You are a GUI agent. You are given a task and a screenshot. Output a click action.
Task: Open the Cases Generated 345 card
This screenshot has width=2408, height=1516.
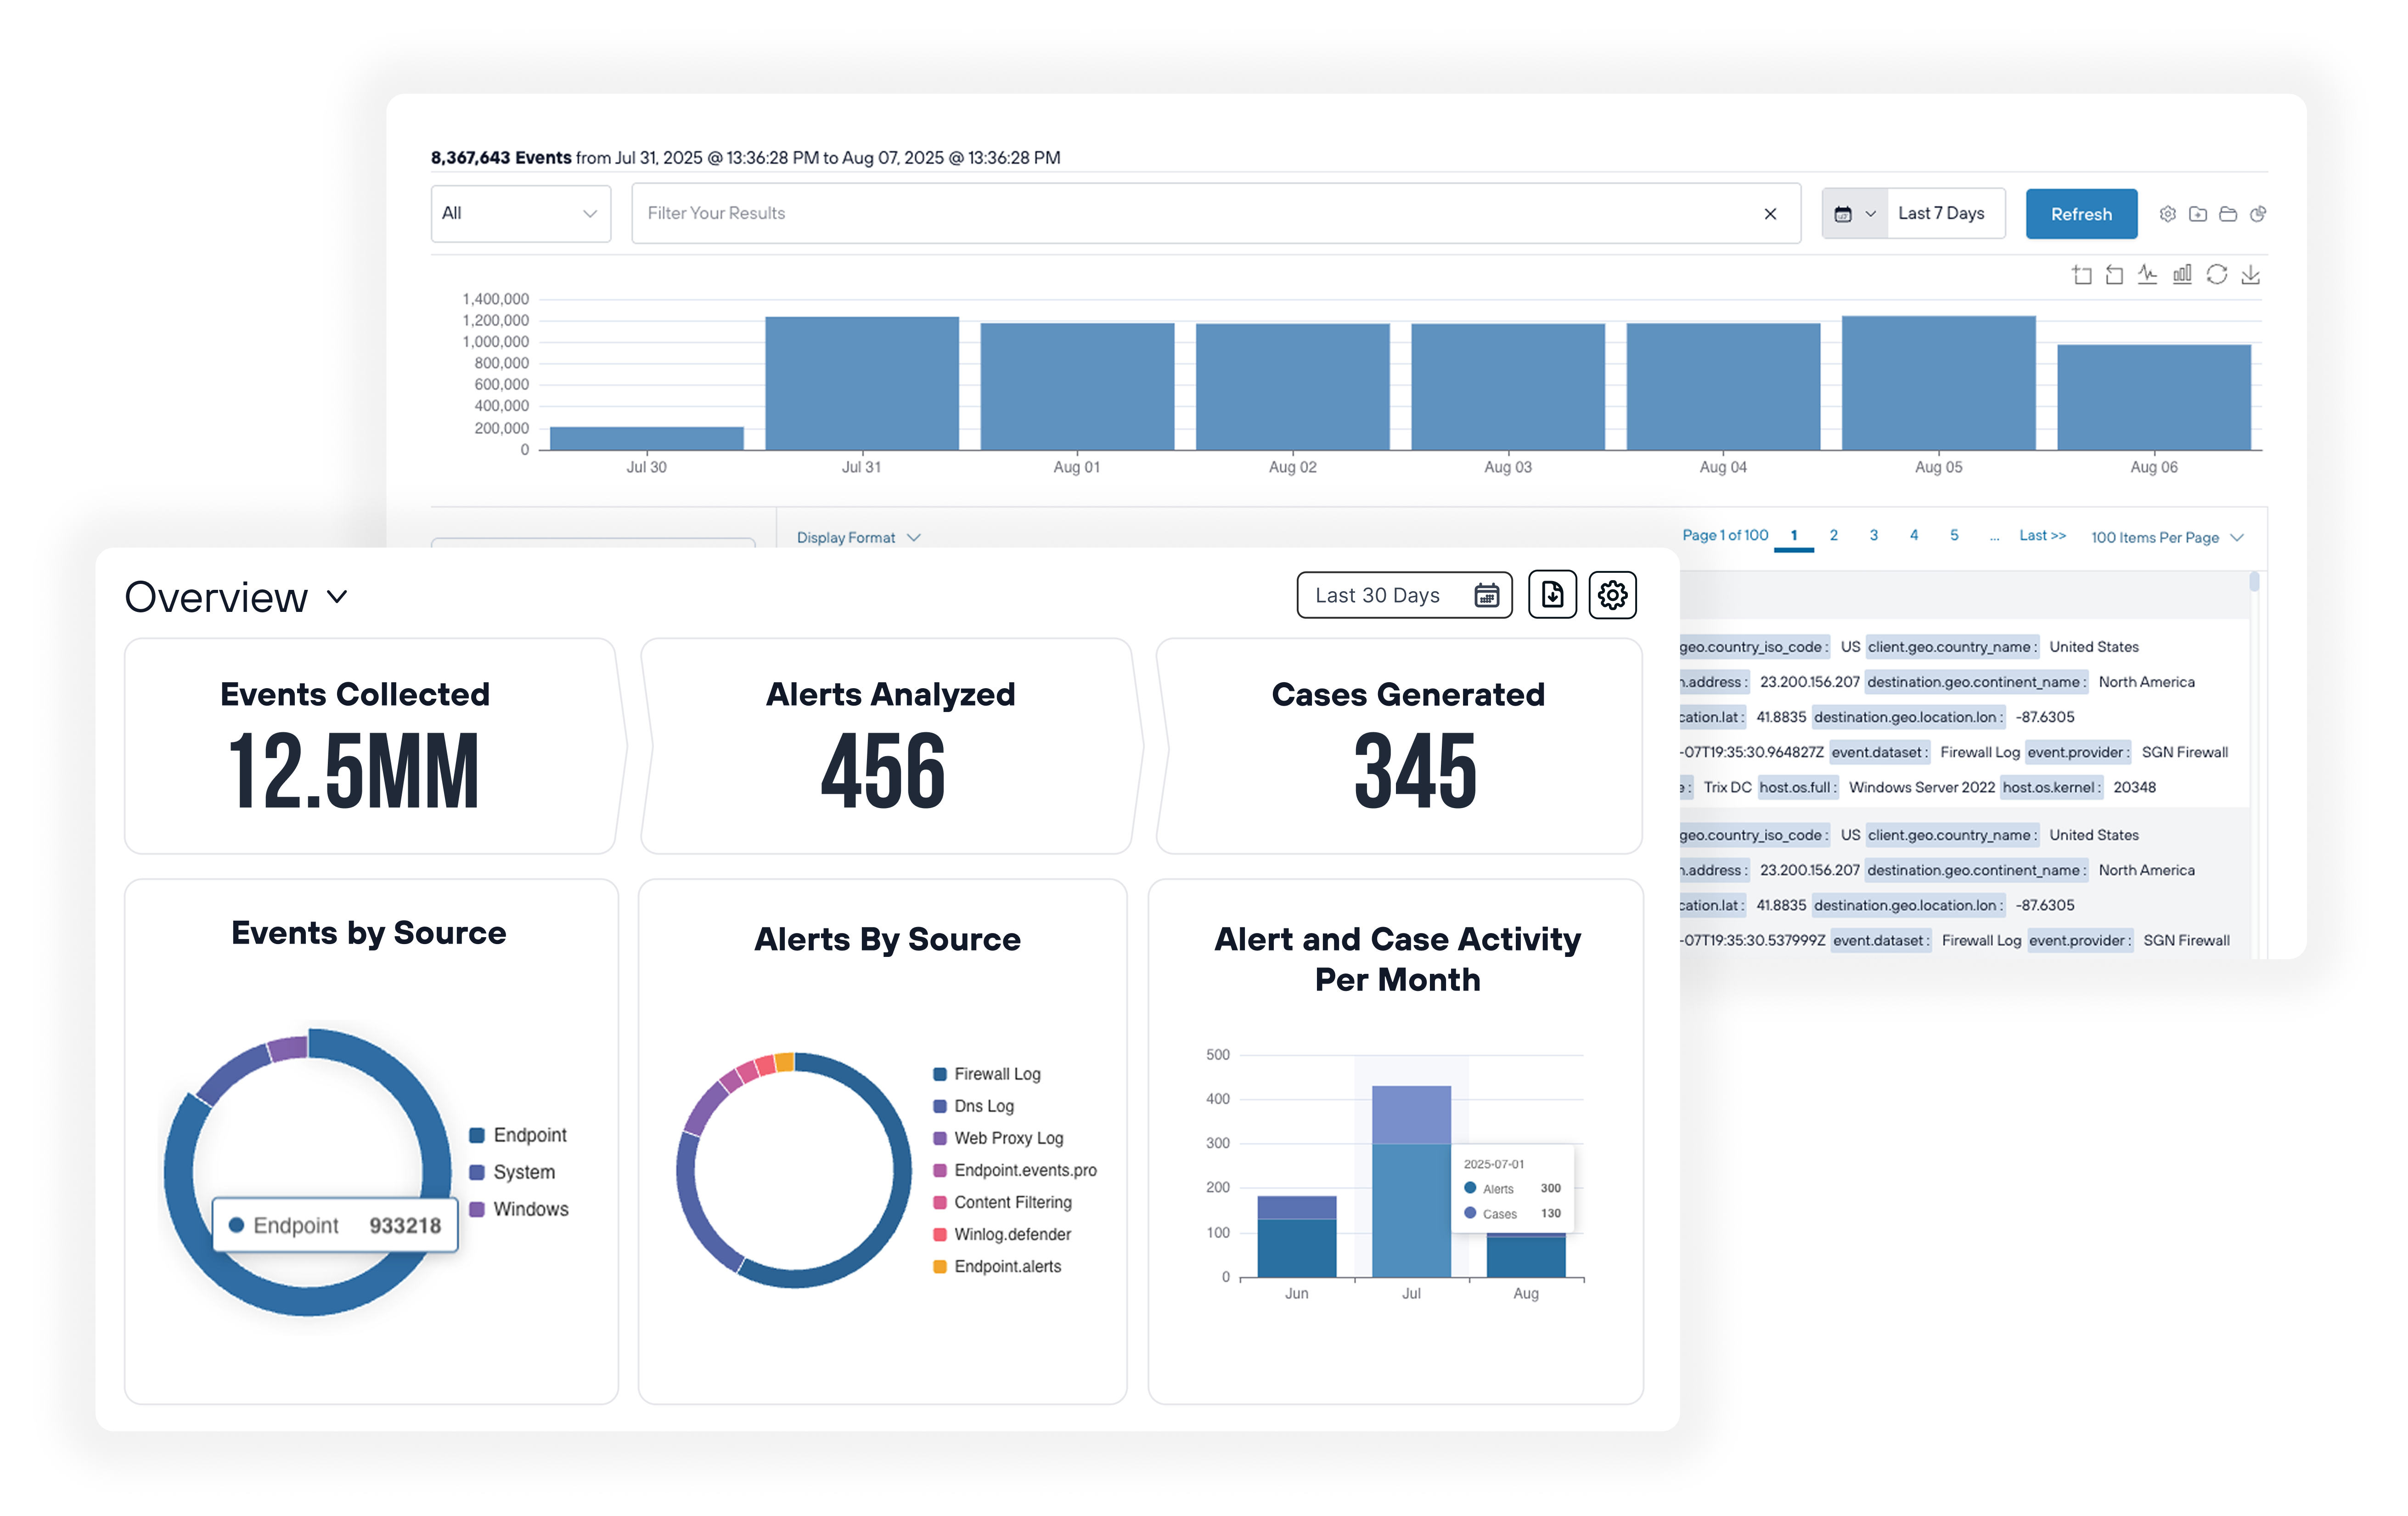click(x=1400, y=746)
